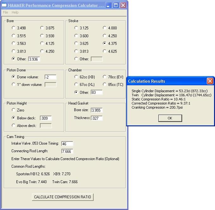Select Above deck piston height
Image resolution: width=215 pixels, height=210 pixels.
coord(13,125)
